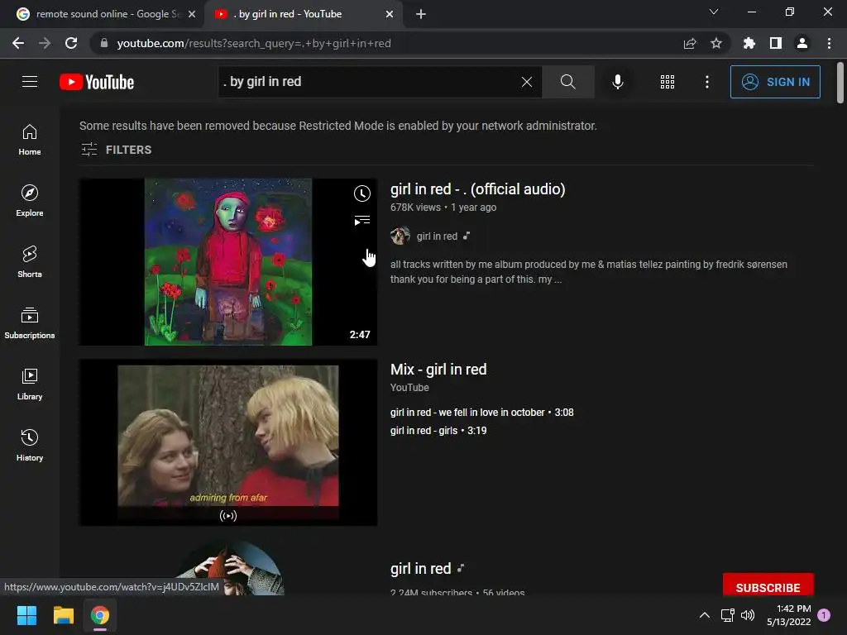Open Chrome three-dot menu

pyautogui.click(x=829, y=43)
